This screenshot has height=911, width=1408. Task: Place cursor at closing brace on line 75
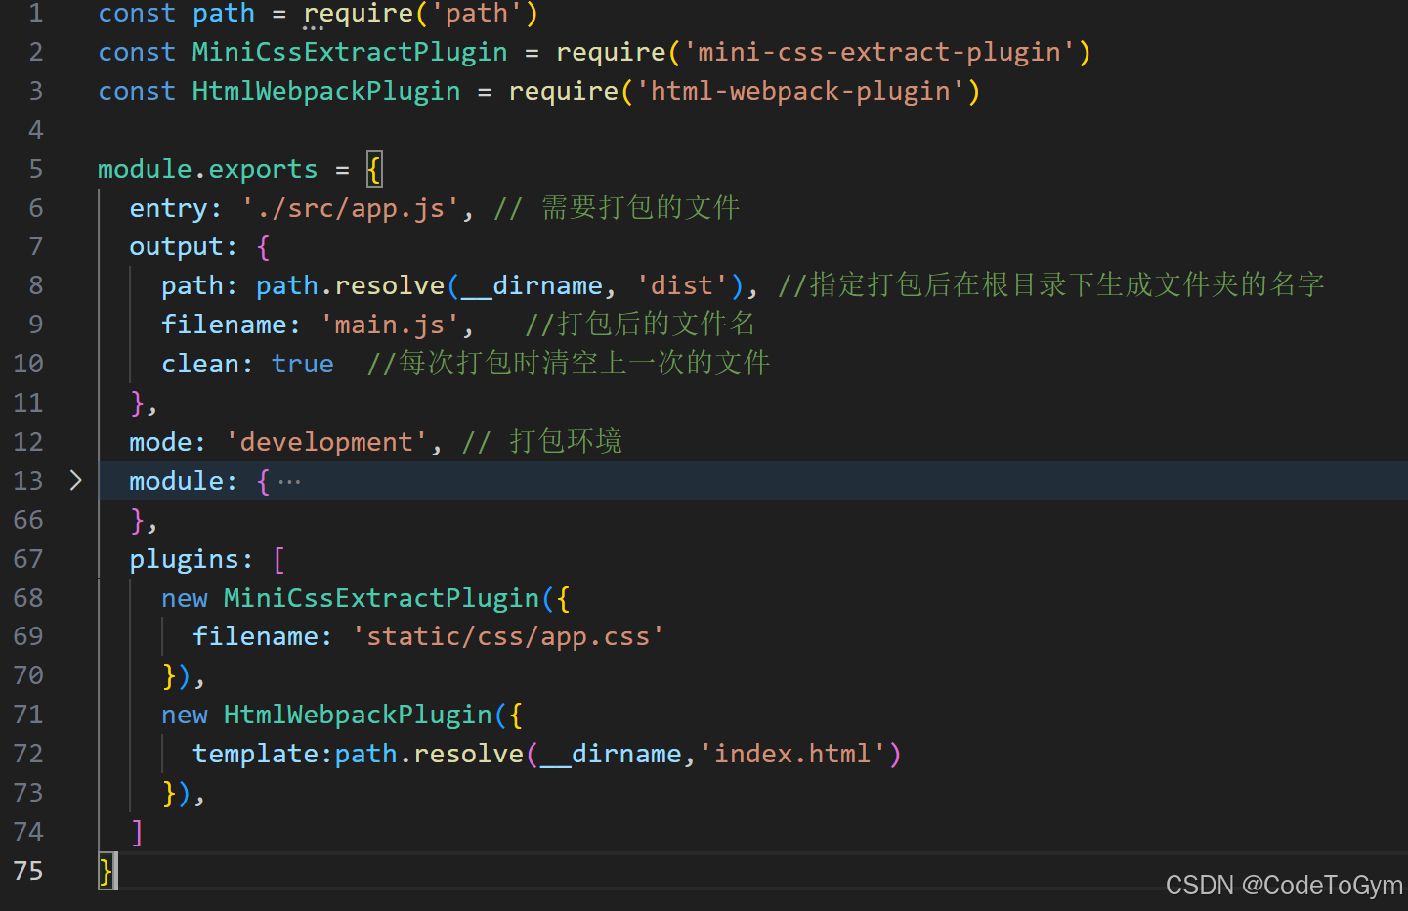[x=106, y=871]
